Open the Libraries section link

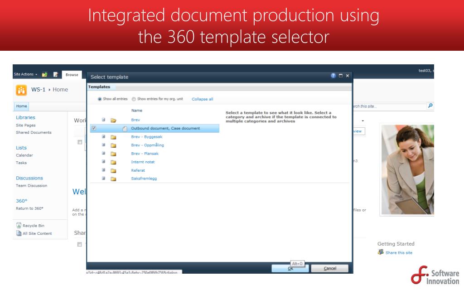point(25,117)
